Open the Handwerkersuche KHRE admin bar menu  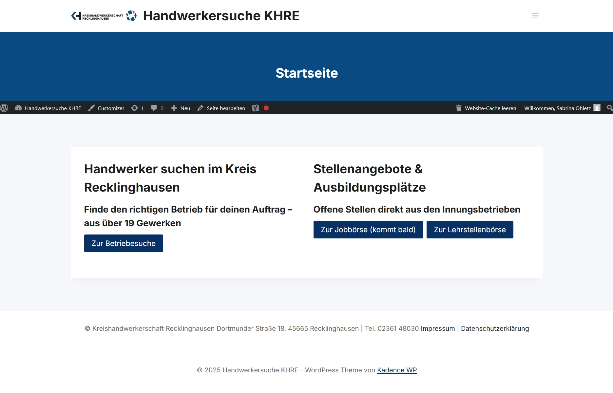(x=53, y=108)
